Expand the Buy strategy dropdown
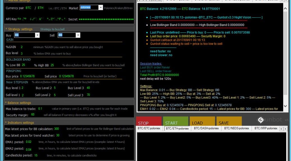291x161 pixels. coord(37,35)
